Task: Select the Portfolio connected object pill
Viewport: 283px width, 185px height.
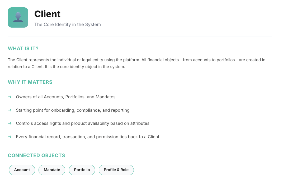Action: click(x=82, y=170)
